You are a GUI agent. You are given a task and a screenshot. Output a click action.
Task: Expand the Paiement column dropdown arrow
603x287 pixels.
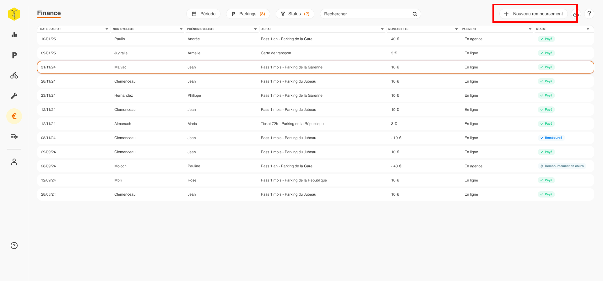pos(530,29)
